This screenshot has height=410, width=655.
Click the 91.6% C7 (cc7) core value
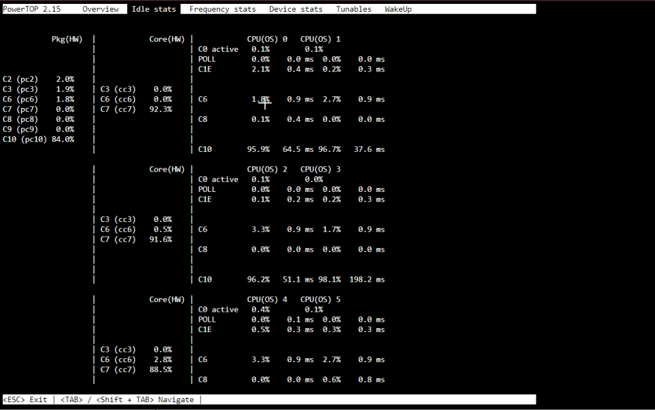pyautogui.click(x=161, y=240)
